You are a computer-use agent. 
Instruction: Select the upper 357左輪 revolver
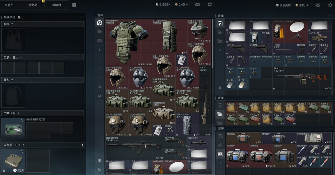pyautogui.click(x=176, y=142)
